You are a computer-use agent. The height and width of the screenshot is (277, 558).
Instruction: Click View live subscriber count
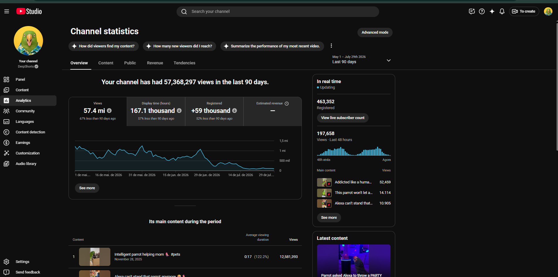(343, 118)
